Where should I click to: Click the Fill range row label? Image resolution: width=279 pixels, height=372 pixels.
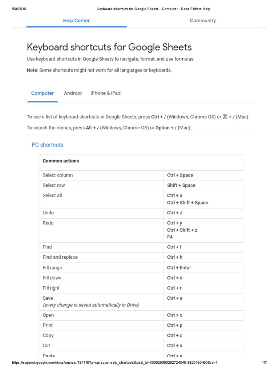click(52, 268)
